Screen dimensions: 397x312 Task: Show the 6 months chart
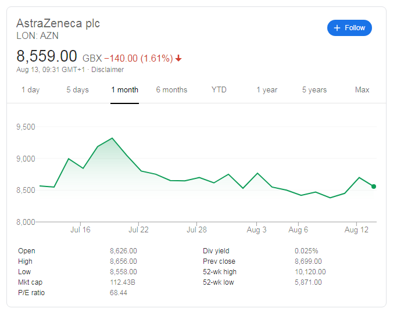[171, 90]
